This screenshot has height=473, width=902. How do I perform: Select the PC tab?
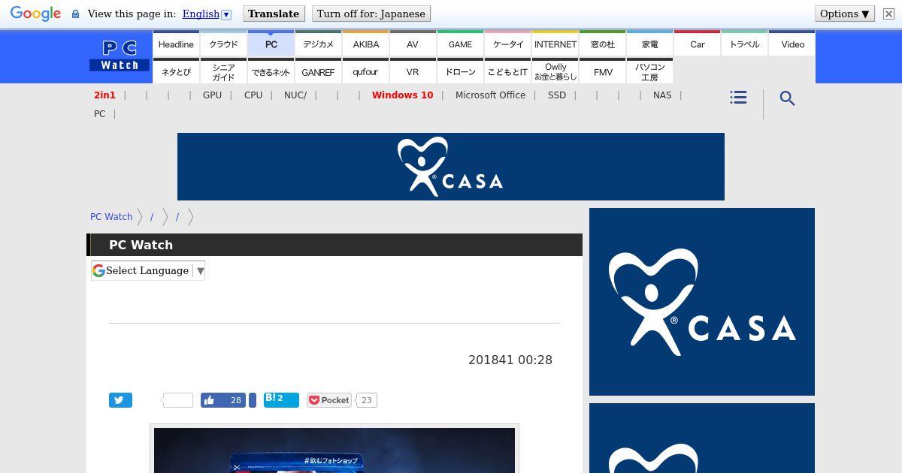[x=271, y=44]
